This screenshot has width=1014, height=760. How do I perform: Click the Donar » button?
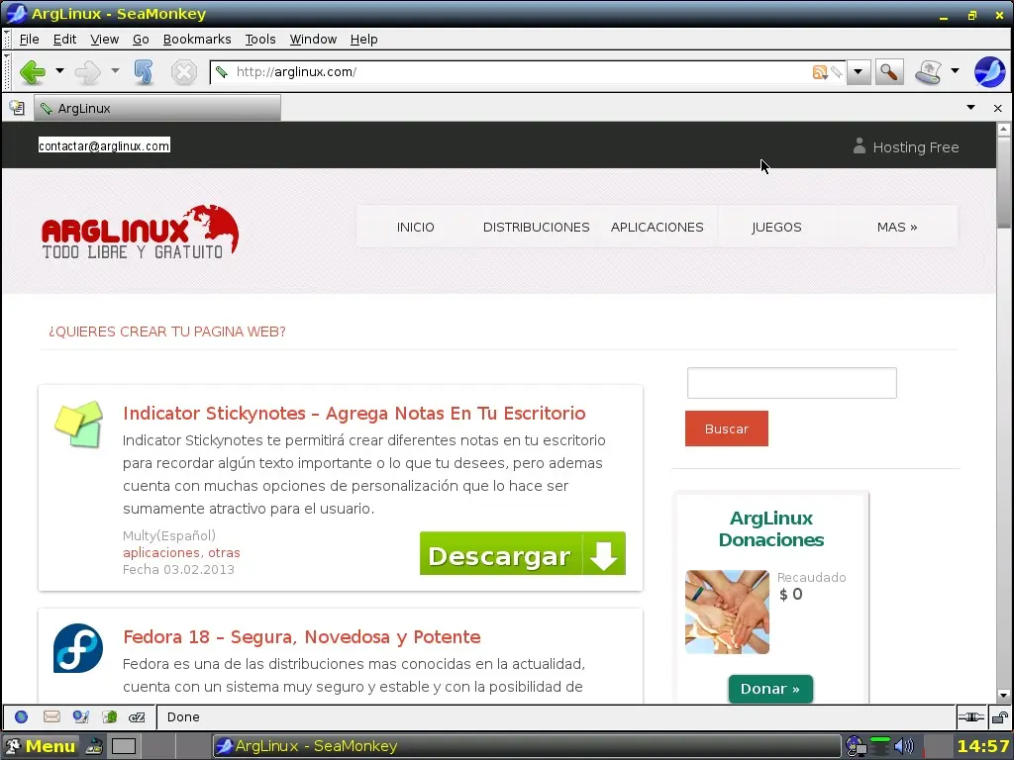click(770, 689)
